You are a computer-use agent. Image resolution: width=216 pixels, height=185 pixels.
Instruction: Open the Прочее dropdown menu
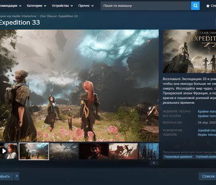(86, 6)
